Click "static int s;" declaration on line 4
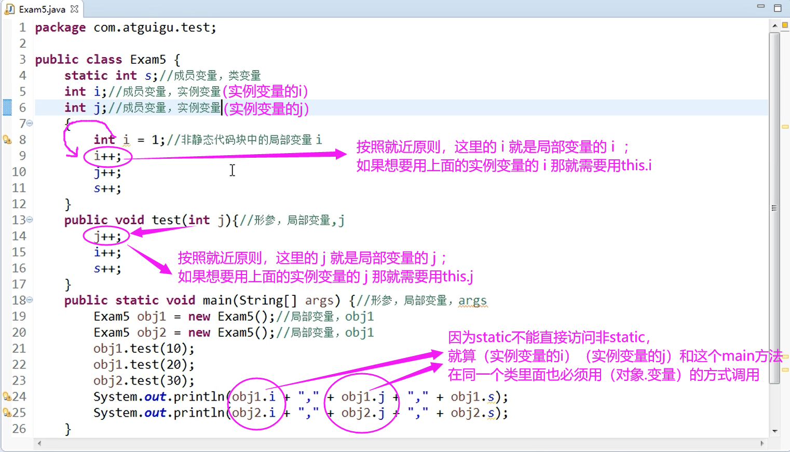Screen dimensions: 790x452 point(111,76)
